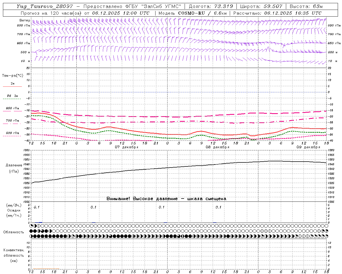342x274 pixels.
Task: Click the (мм/3ч.) precipitation unit label
Action: coord(14,205)
